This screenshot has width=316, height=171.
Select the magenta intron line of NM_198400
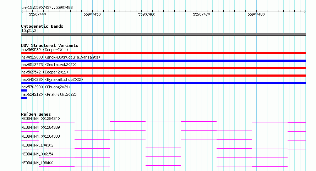point(163,166)
